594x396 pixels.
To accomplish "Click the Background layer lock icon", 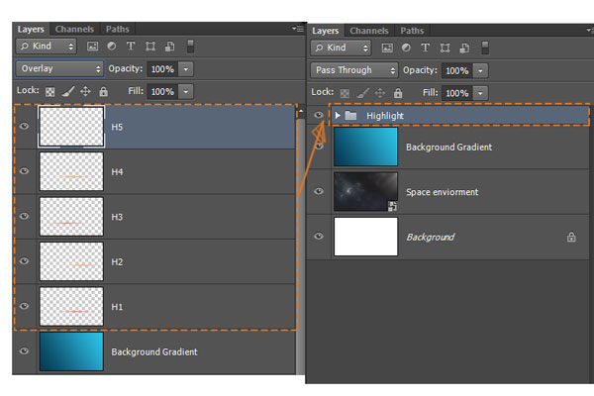I will pos(571,237).
